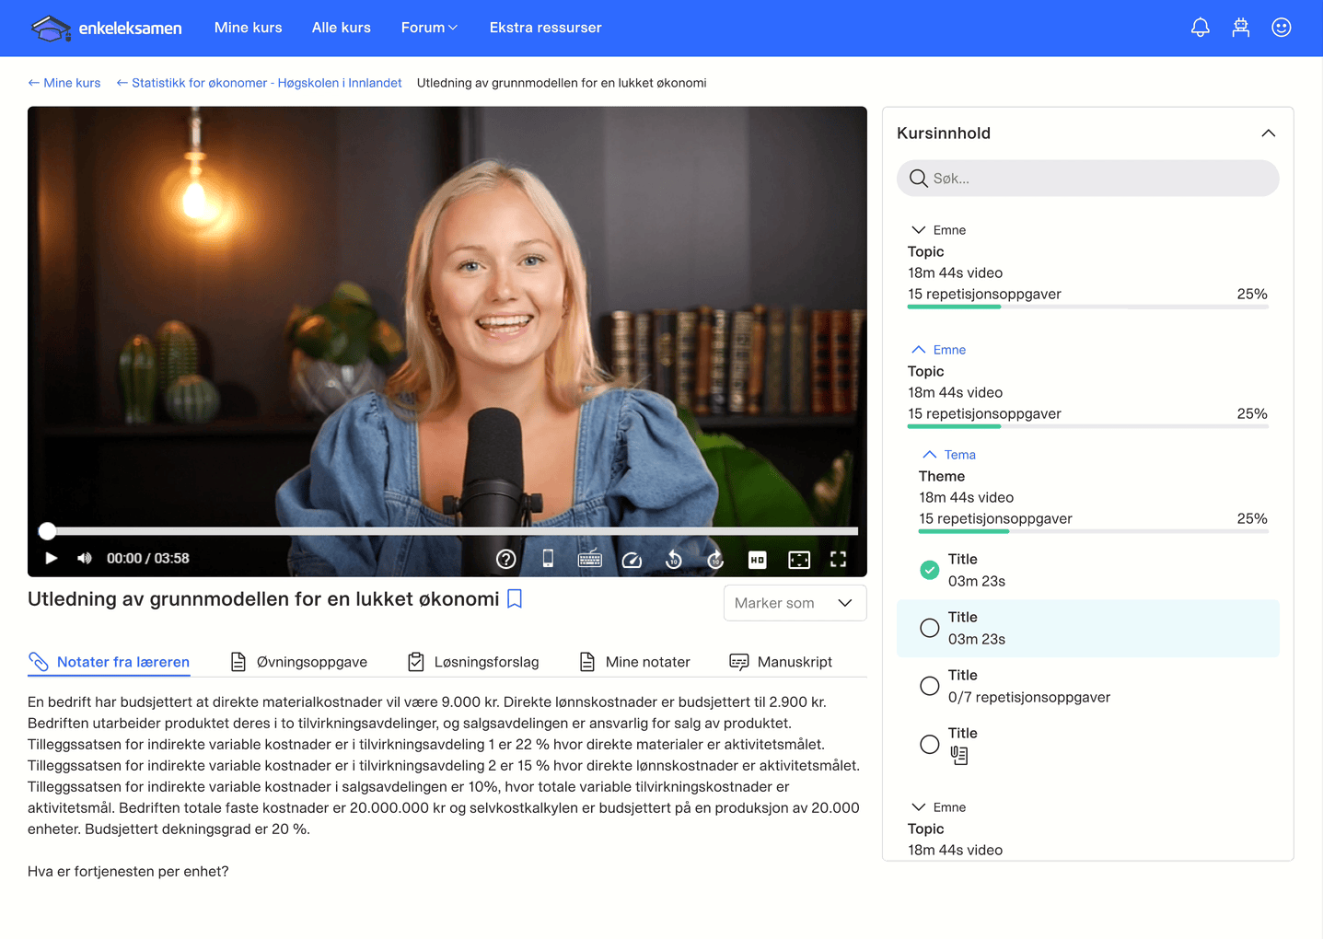Open playback speed gauge control

632,559
